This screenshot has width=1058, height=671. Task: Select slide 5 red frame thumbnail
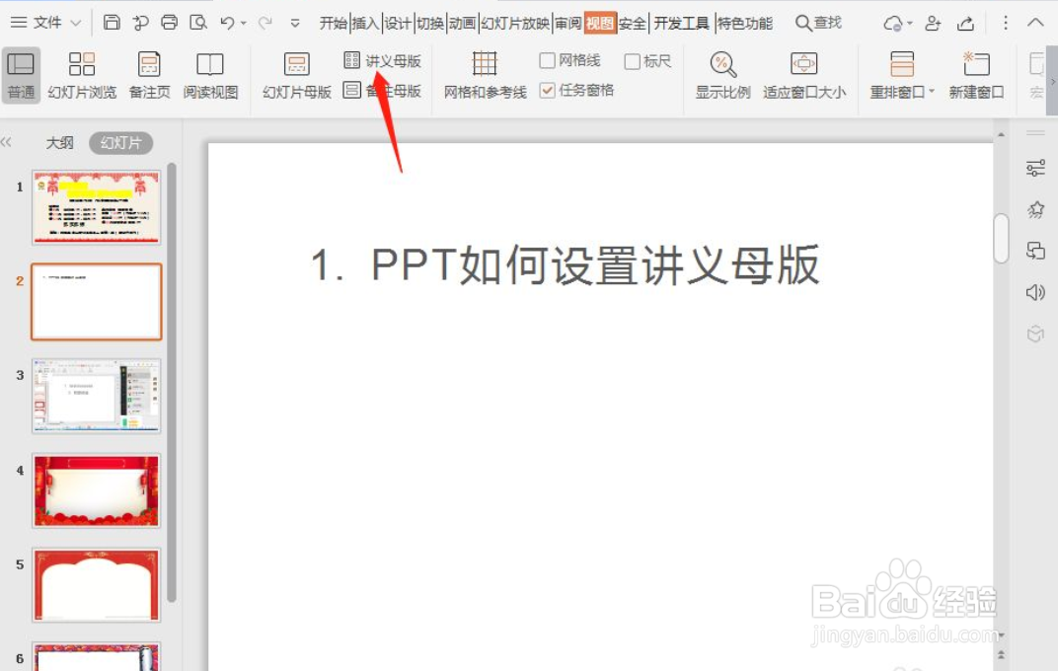[97, 585]
